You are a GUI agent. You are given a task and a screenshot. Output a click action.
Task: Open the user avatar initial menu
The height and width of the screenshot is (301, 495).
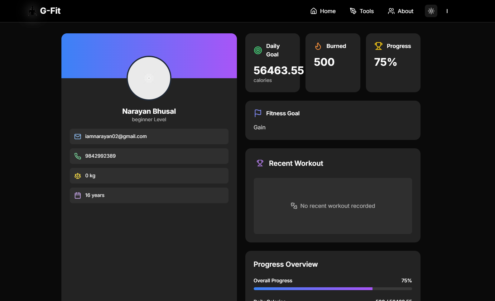point(447,11)
